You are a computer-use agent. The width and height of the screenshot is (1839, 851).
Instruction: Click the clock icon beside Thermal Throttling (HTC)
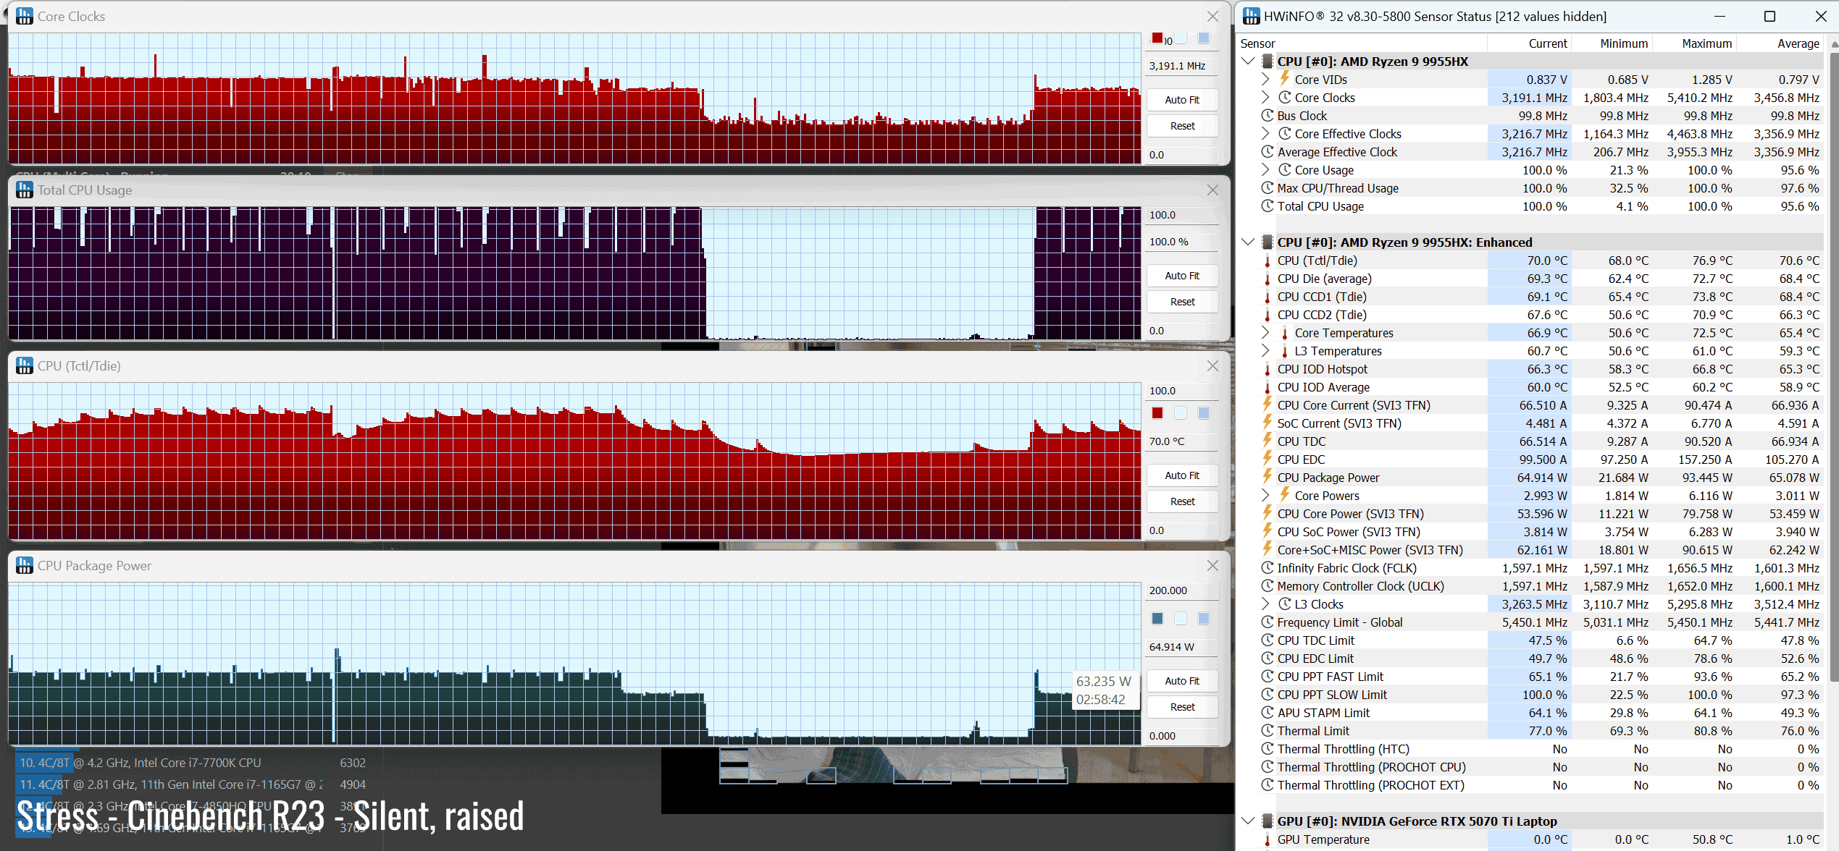pos(1267,749)
